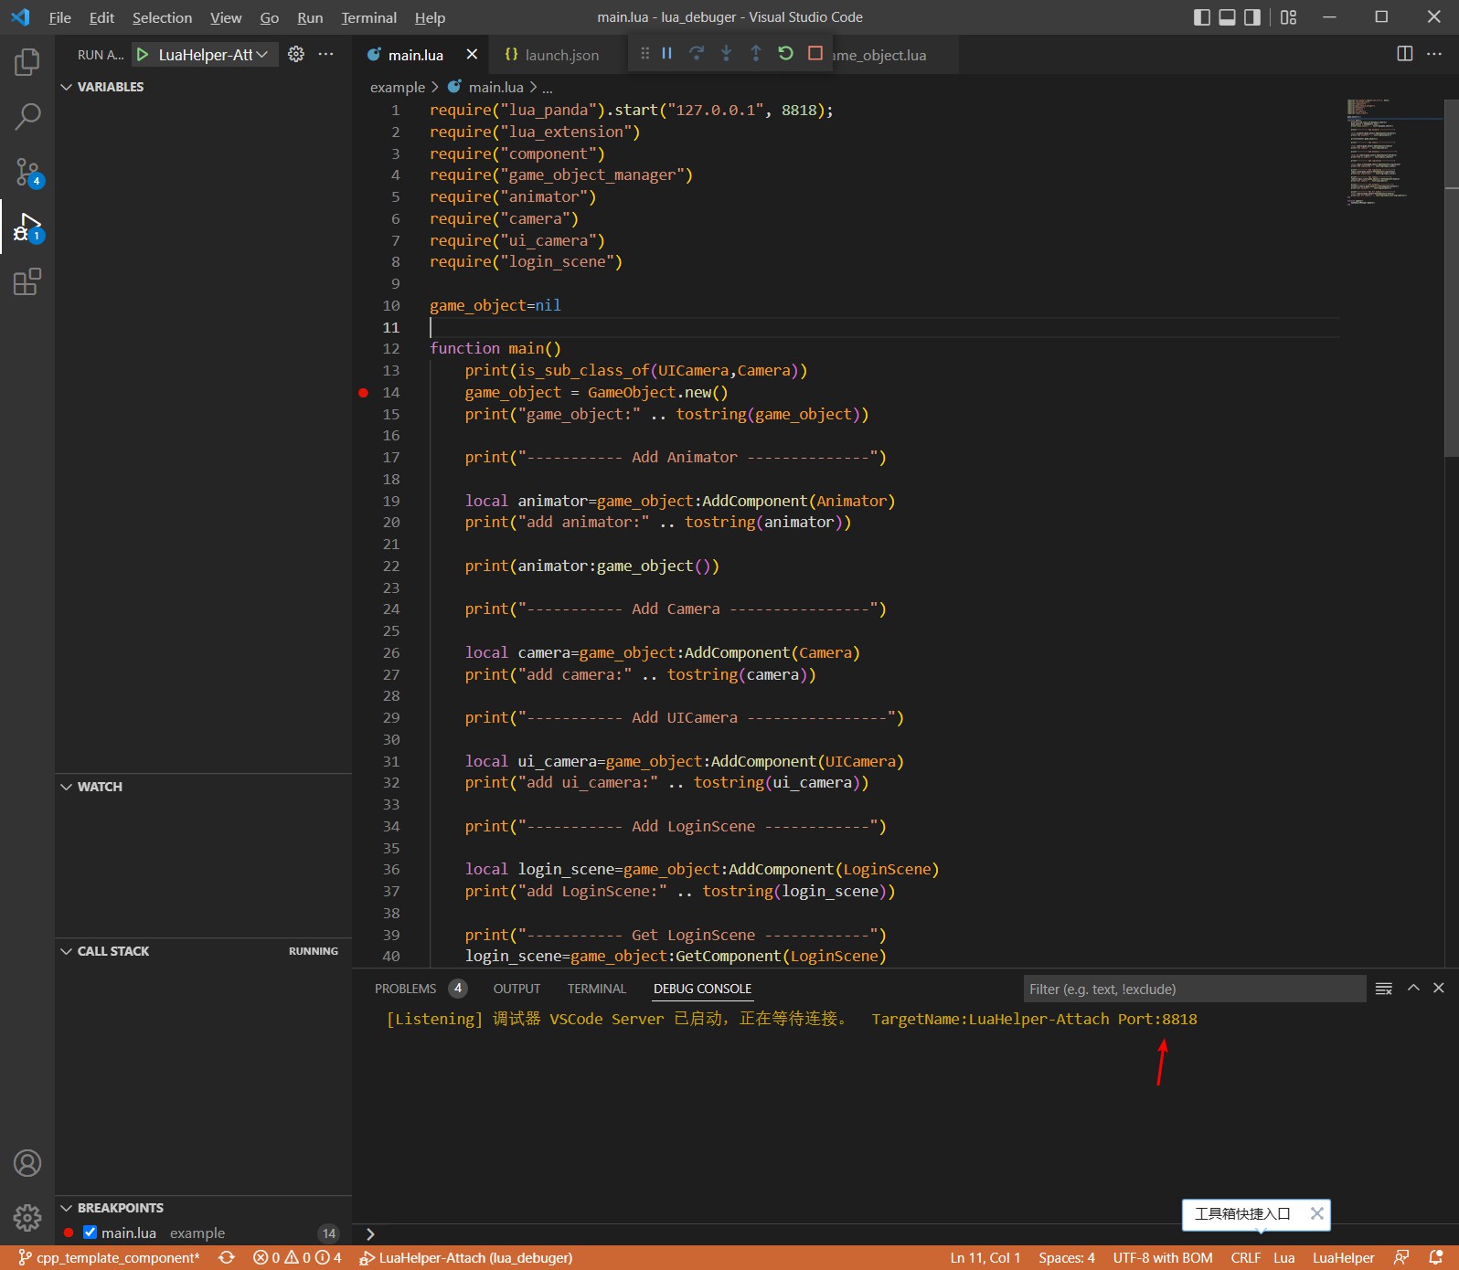Switch to the PROBLEMS panel tab
This screenshot has width=1459, height=1270.
point(405,989)
